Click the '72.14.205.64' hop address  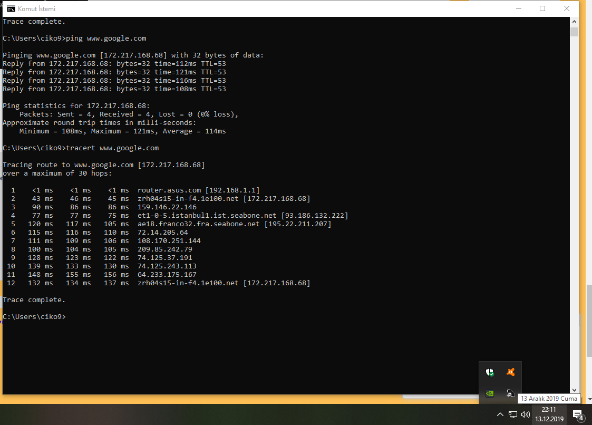[163, 233]
